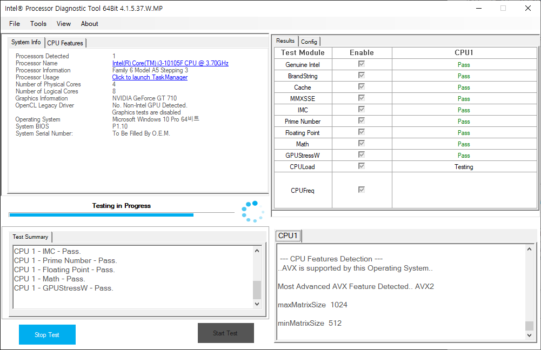The height and width of the screenshot is (350, 541).
Task: Minimize the Intel Processor Diagnostic Tool window
Action: (x=479, y=8)
